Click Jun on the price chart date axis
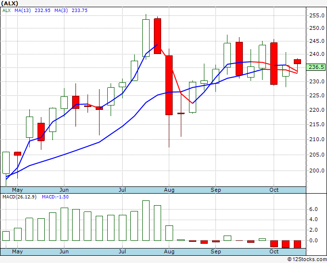 64,190
